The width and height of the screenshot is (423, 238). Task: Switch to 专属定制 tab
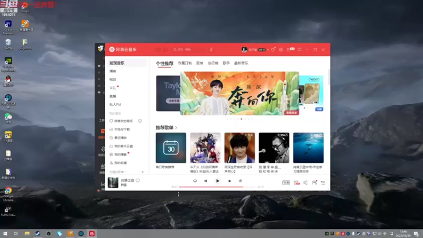pos(185,63)
